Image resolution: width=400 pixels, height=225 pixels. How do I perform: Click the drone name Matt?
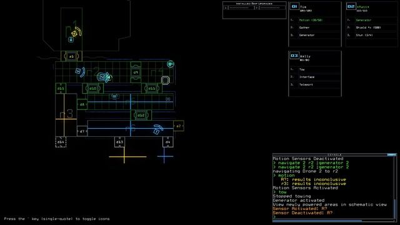(x=362, y=7)
